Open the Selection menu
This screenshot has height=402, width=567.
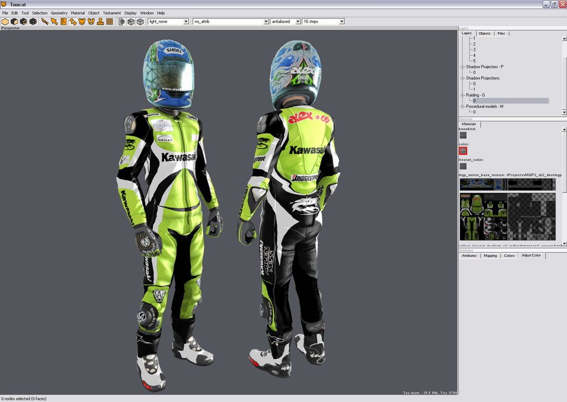(40, 13)
